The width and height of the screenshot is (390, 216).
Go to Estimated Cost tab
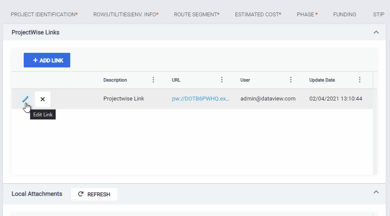click(258, 15)
